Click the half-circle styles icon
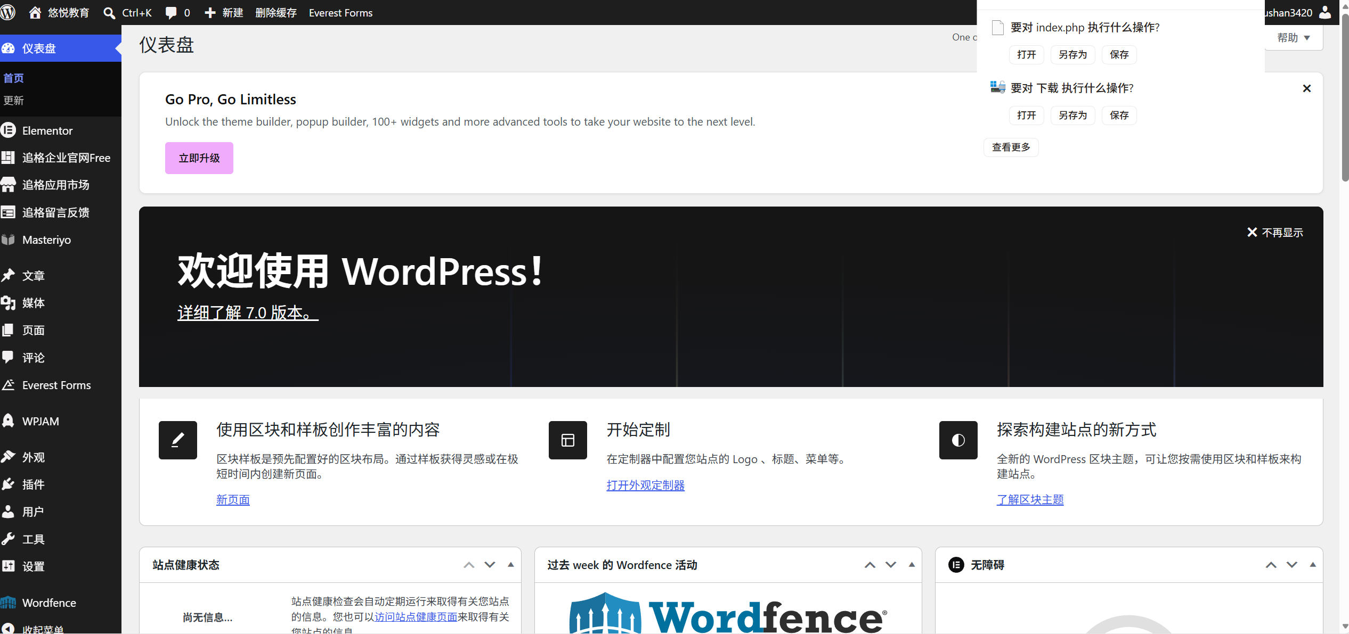Viewport: 1349px width, 634px height. (958, 440)
